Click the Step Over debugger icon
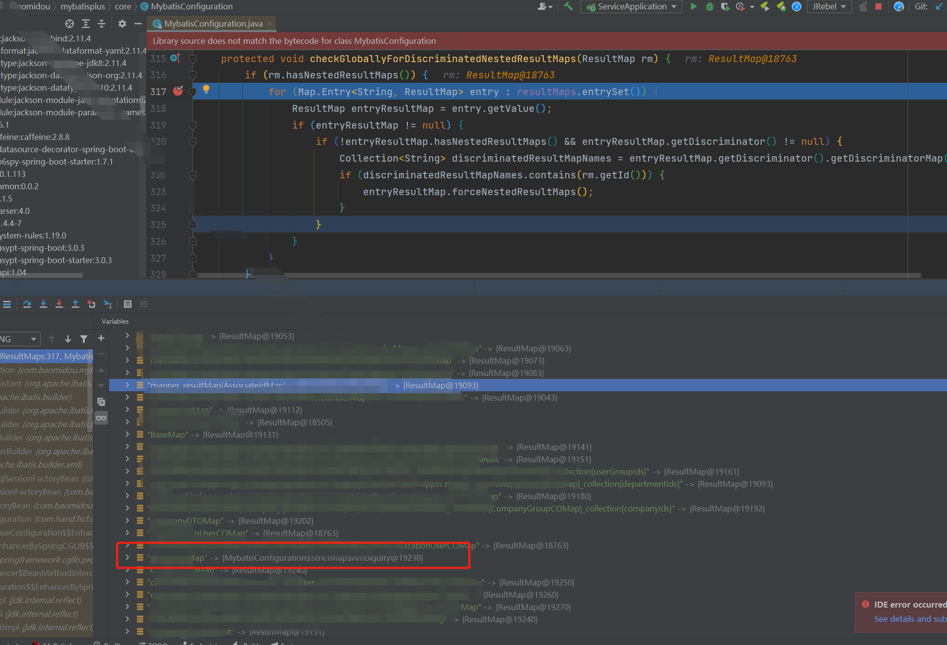The width and height of the screenshot is (947, 645). pos(27,304)
